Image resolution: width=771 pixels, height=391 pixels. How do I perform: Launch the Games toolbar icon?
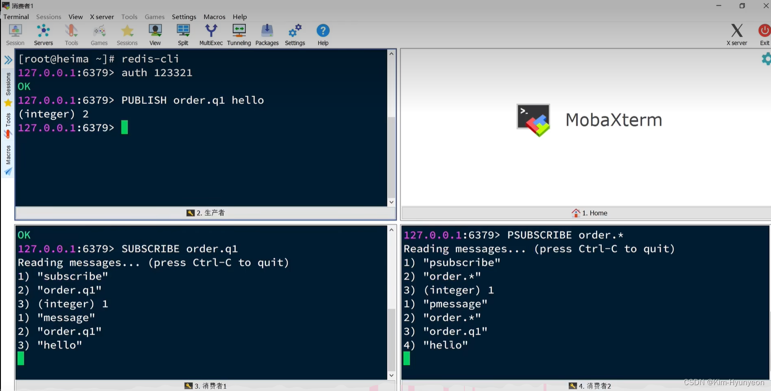99,35
